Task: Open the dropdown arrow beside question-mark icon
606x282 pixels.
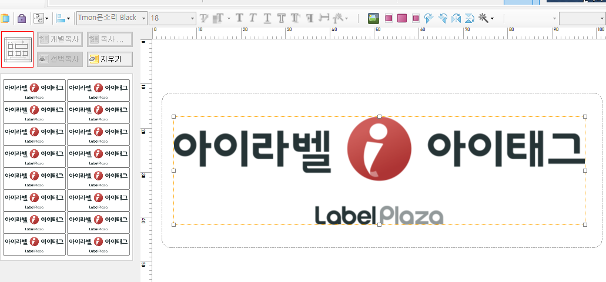Action: pyautogui.click(x=47, y=18)
